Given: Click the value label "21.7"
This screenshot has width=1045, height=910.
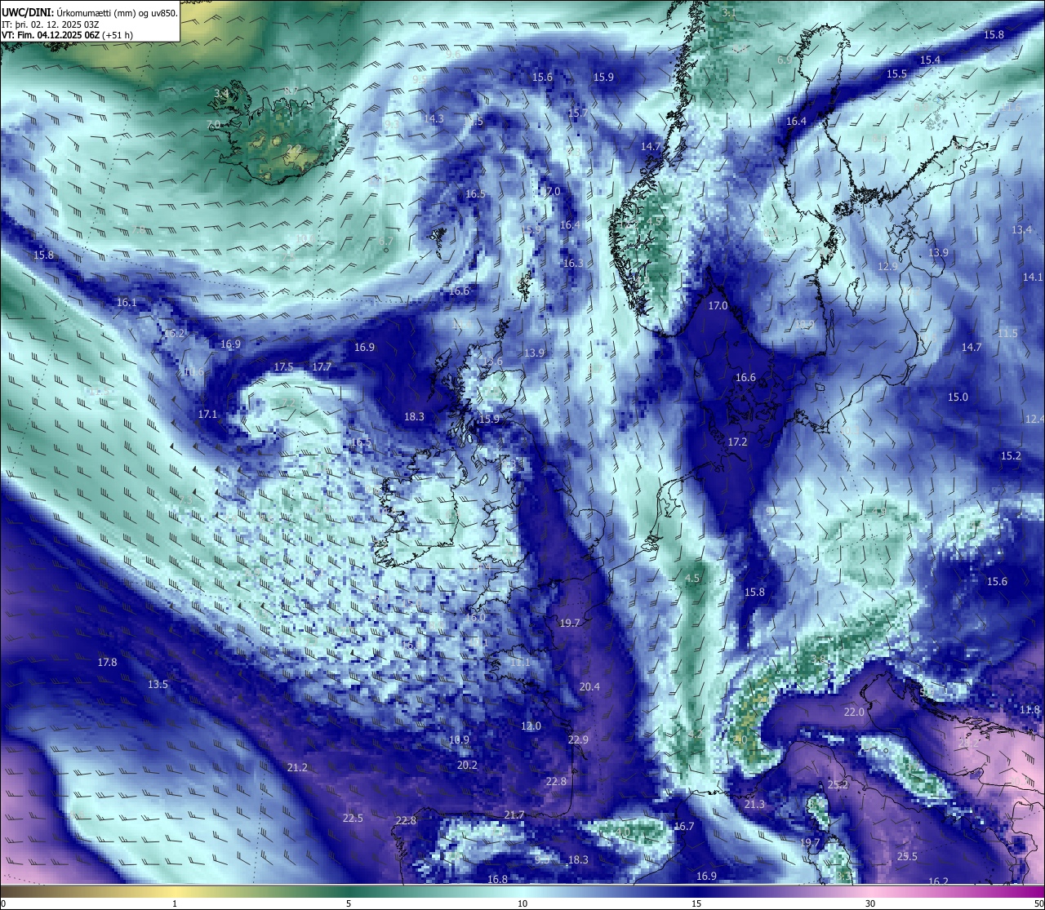Looking at the screenshot, I should coord(514,815).
